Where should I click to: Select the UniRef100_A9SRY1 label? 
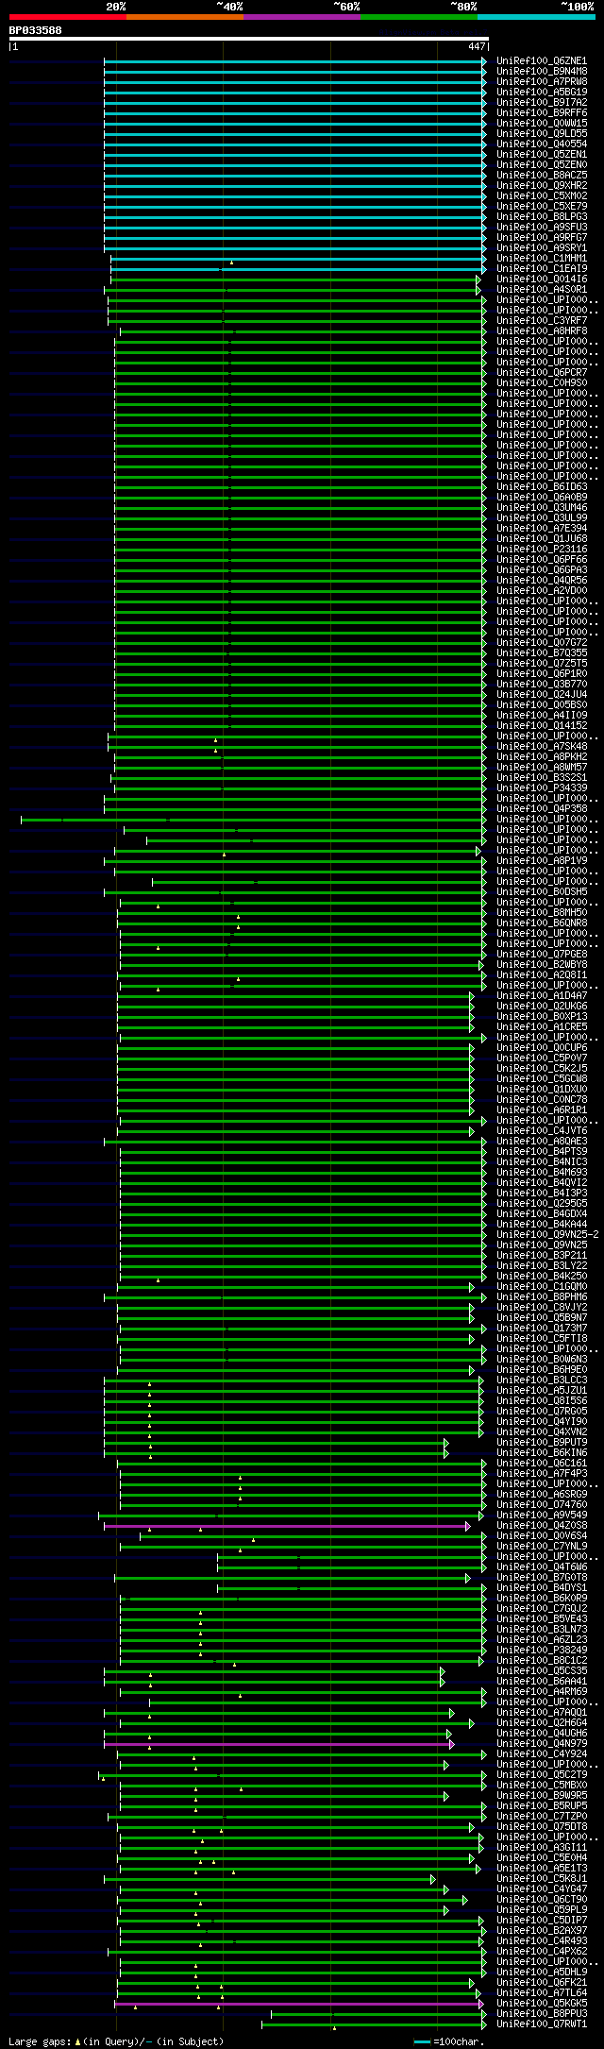(542, 248)
